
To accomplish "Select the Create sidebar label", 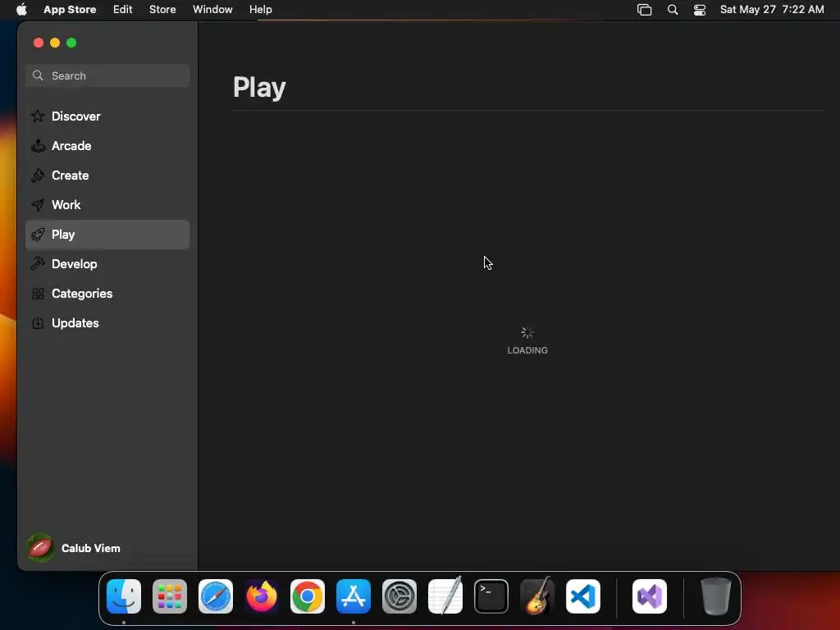I will pyautogui.click(x=71, y=176).
